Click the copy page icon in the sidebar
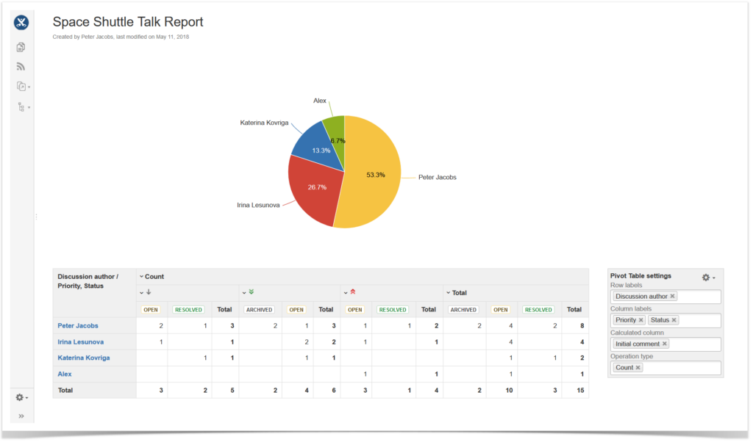 [20, 86]
